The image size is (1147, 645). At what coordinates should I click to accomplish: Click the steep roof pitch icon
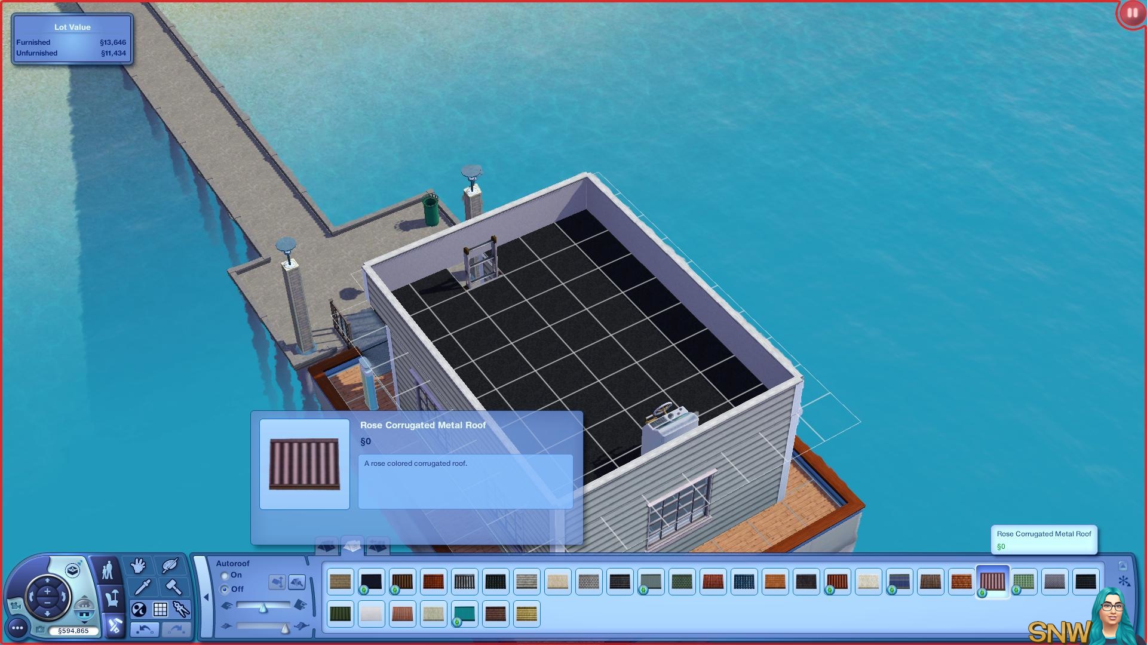[300, 605]
